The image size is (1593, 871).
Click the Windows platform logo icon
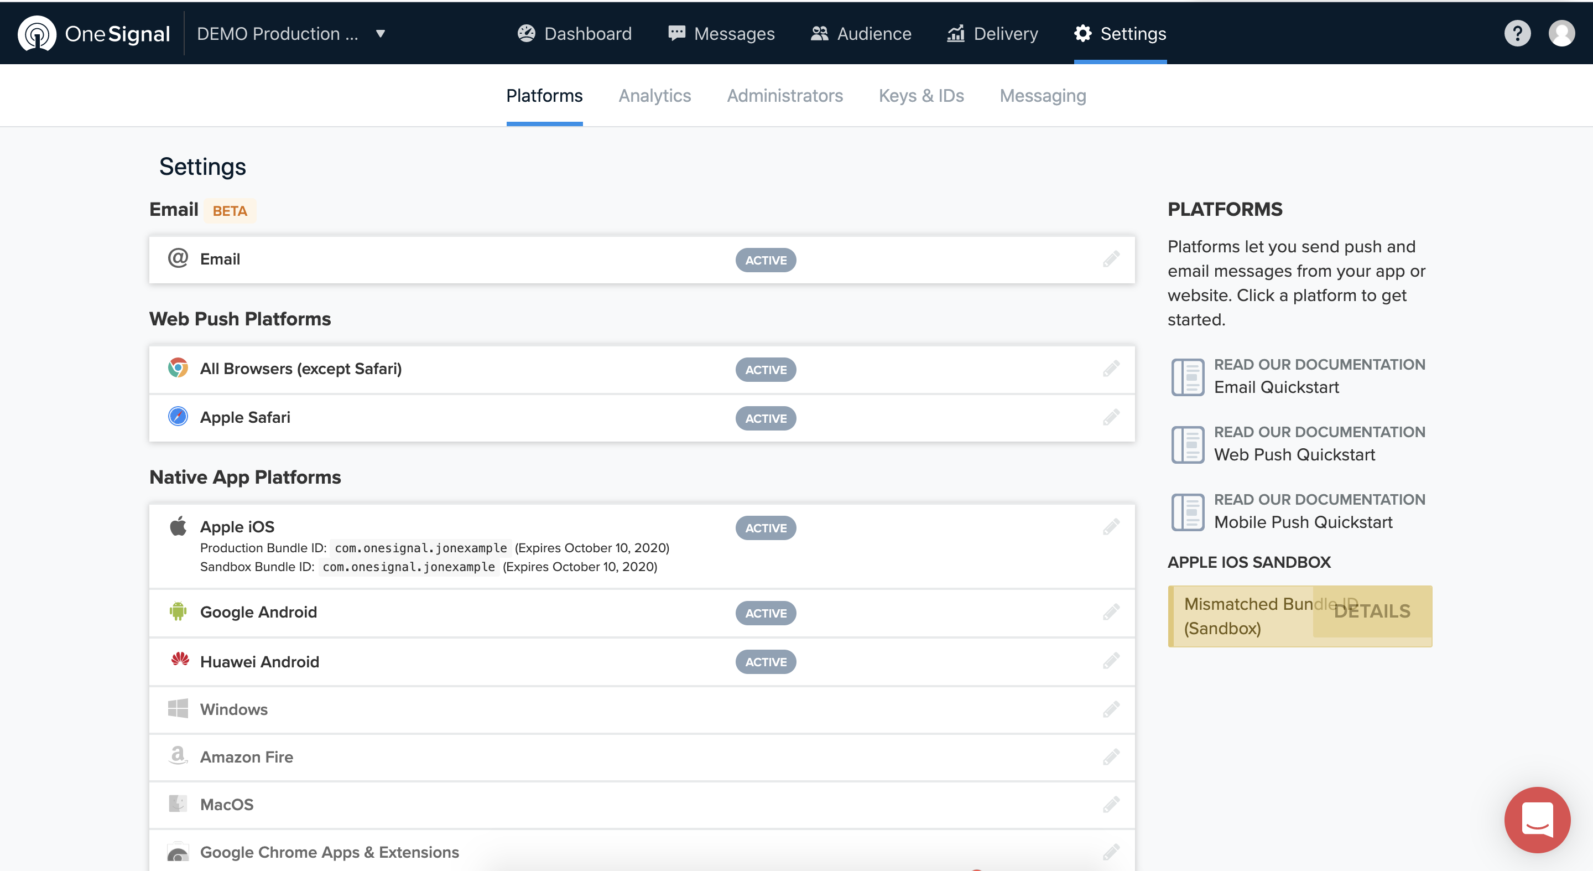[178, 709]
